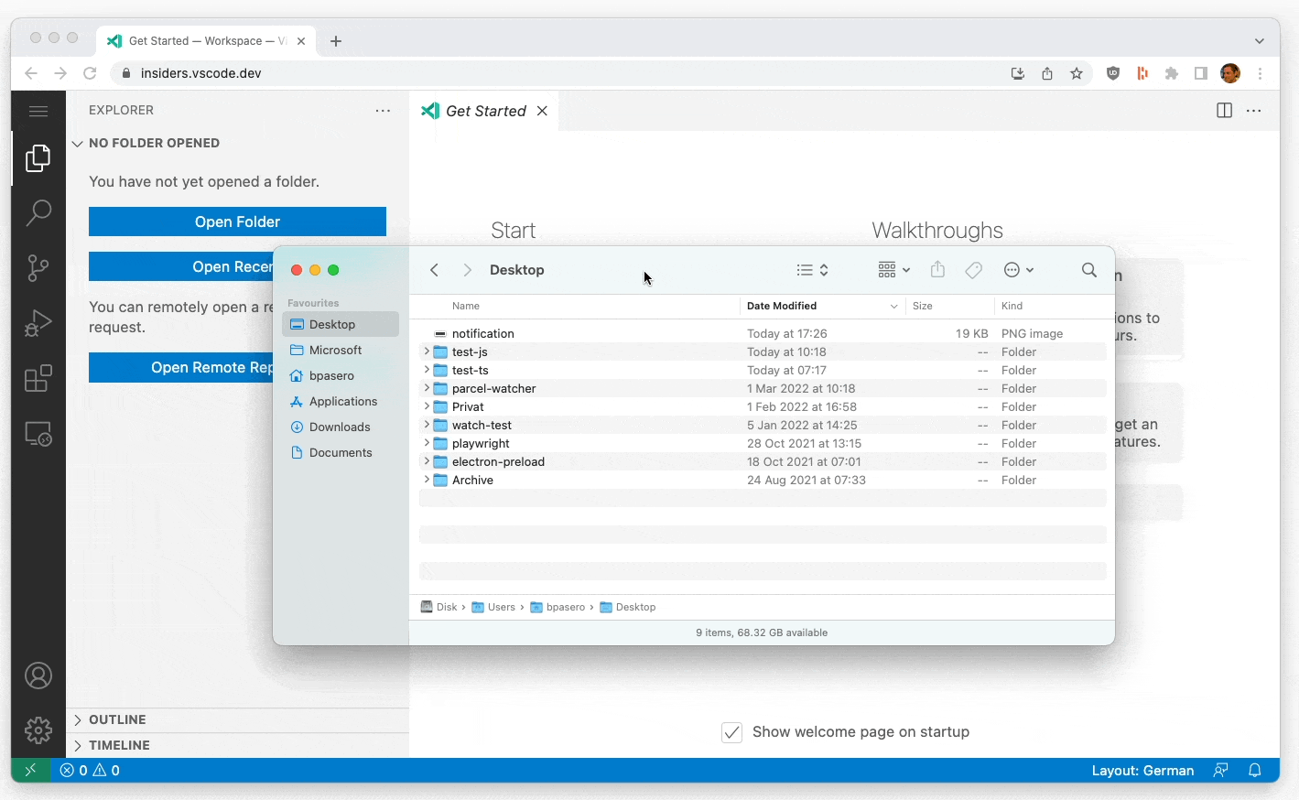Open the Run and Debug view icon

coord(38,323)
